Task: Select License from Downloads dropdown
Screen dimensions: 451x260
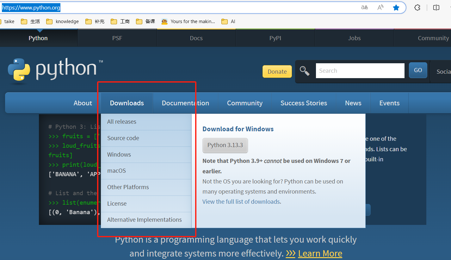Action: [146, 204]
